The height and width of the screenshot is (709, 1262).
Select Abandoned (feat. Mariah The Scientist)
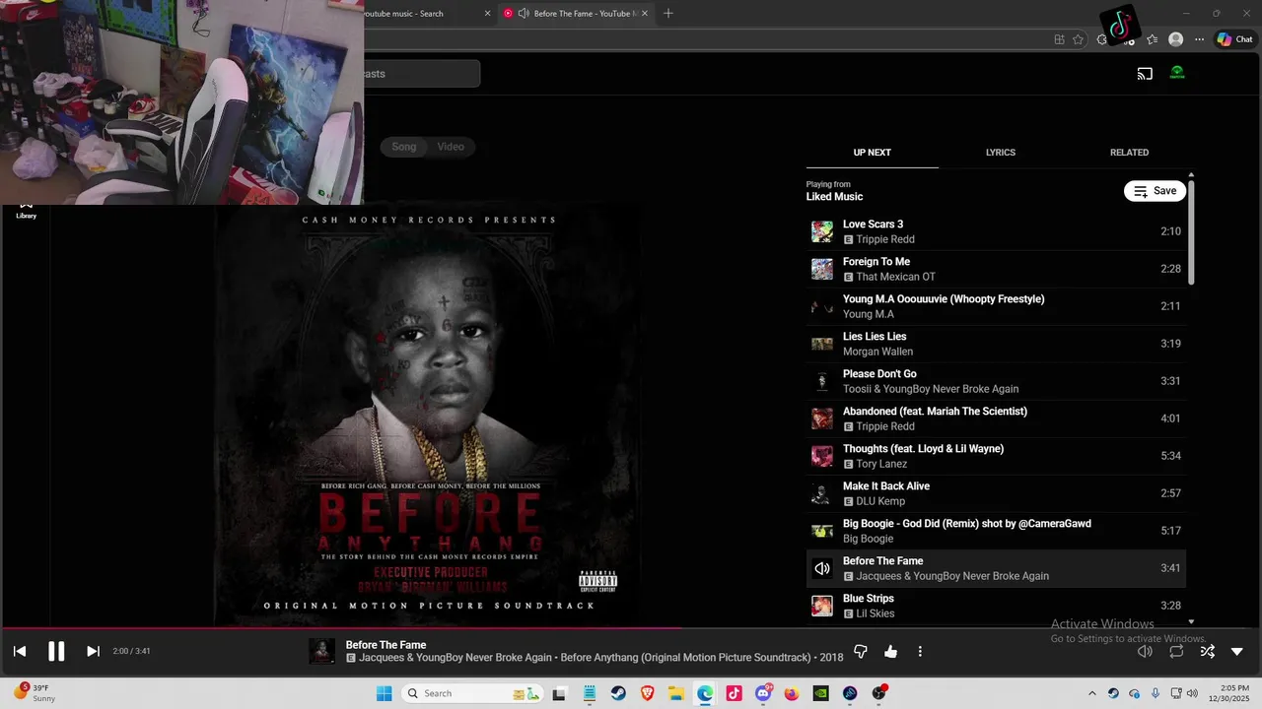(996, 419)
